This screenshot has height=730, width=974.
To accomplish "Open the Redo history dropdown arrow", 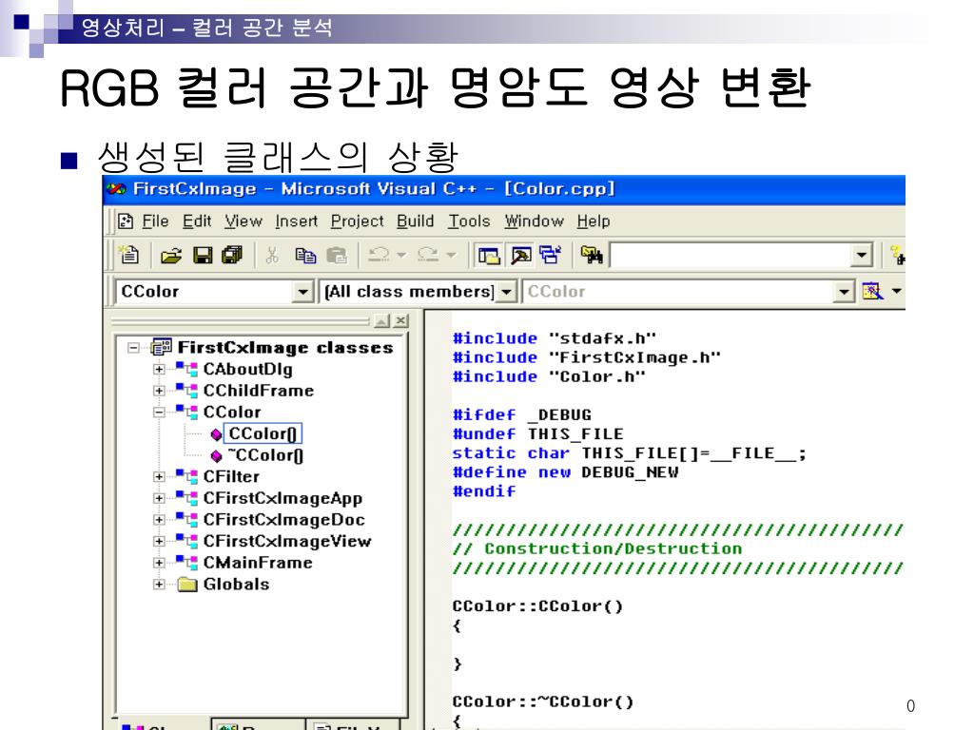I will click(451, 255).
